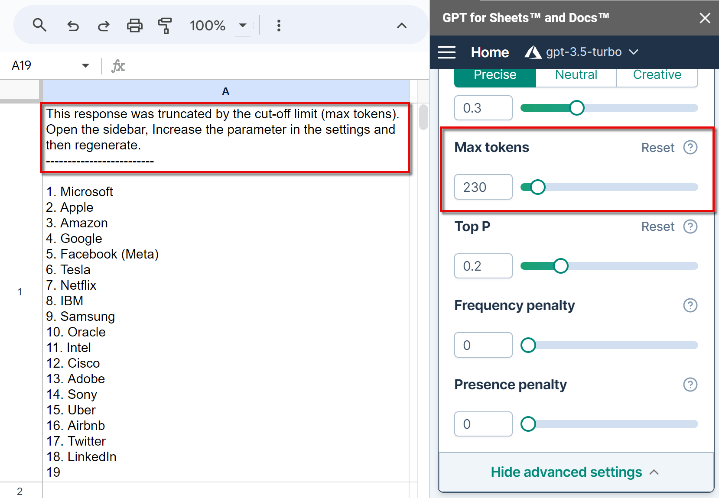This screenshot has width=719, height=498.
Task: Reset the Top P setting
Action: pos(657,226)
